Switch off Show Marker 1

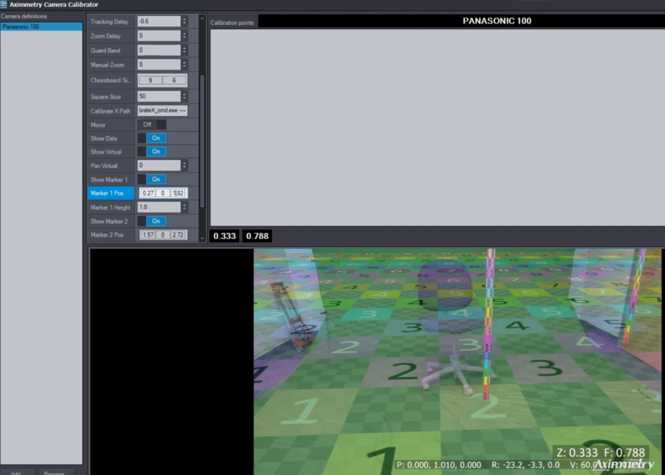(151, 180)
